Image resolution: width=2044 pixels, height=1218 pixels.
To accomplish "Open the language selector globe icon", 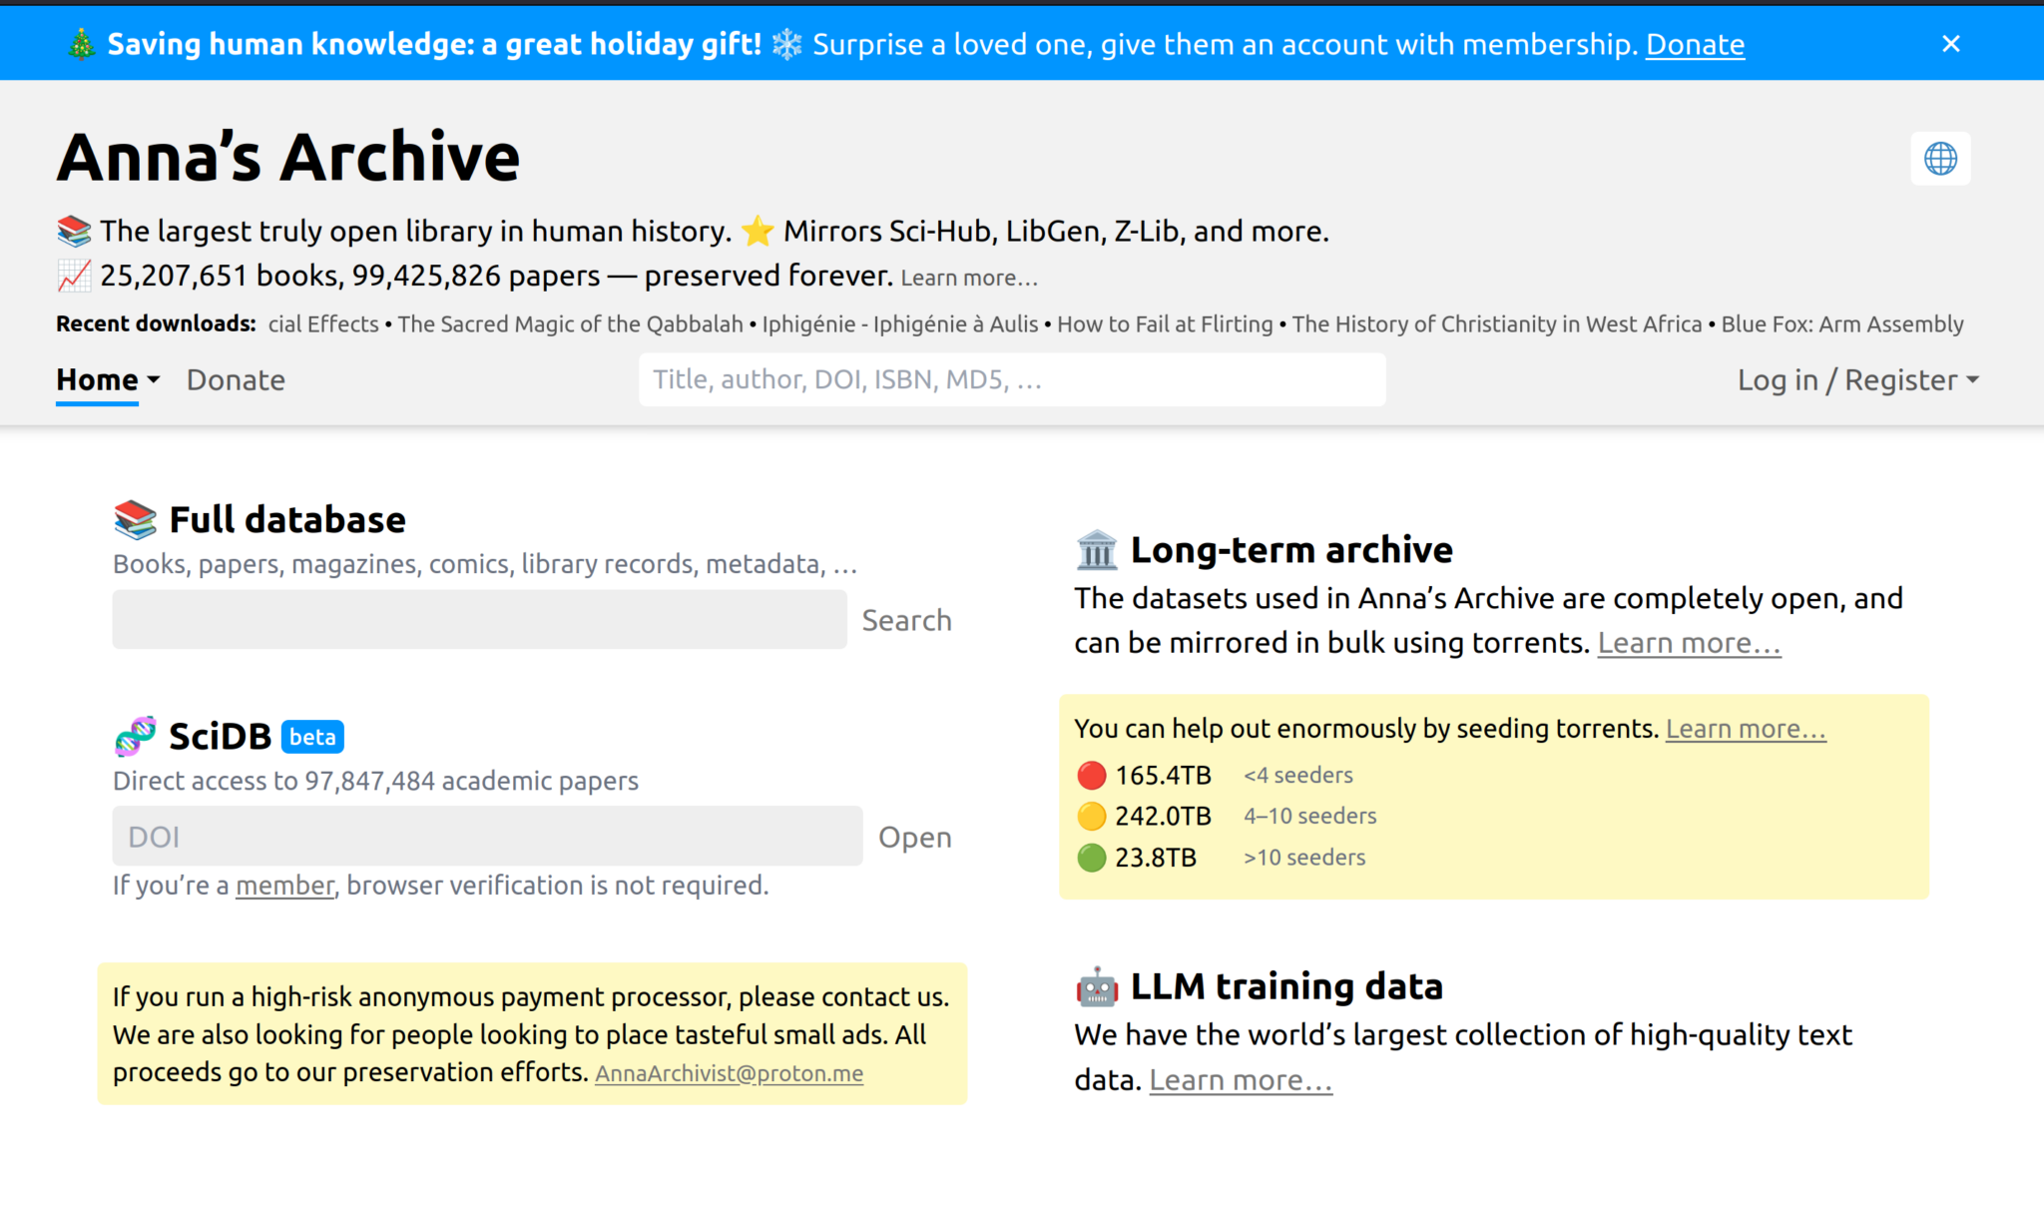I will tap(1940, 159).
